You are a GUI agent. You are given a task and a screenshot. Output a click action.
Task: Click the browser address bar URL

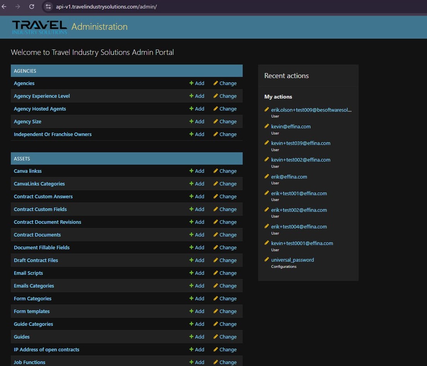pyautogui.click(x=106, y=7)
